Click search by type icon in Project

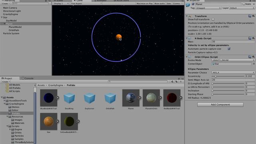(172, 82)
